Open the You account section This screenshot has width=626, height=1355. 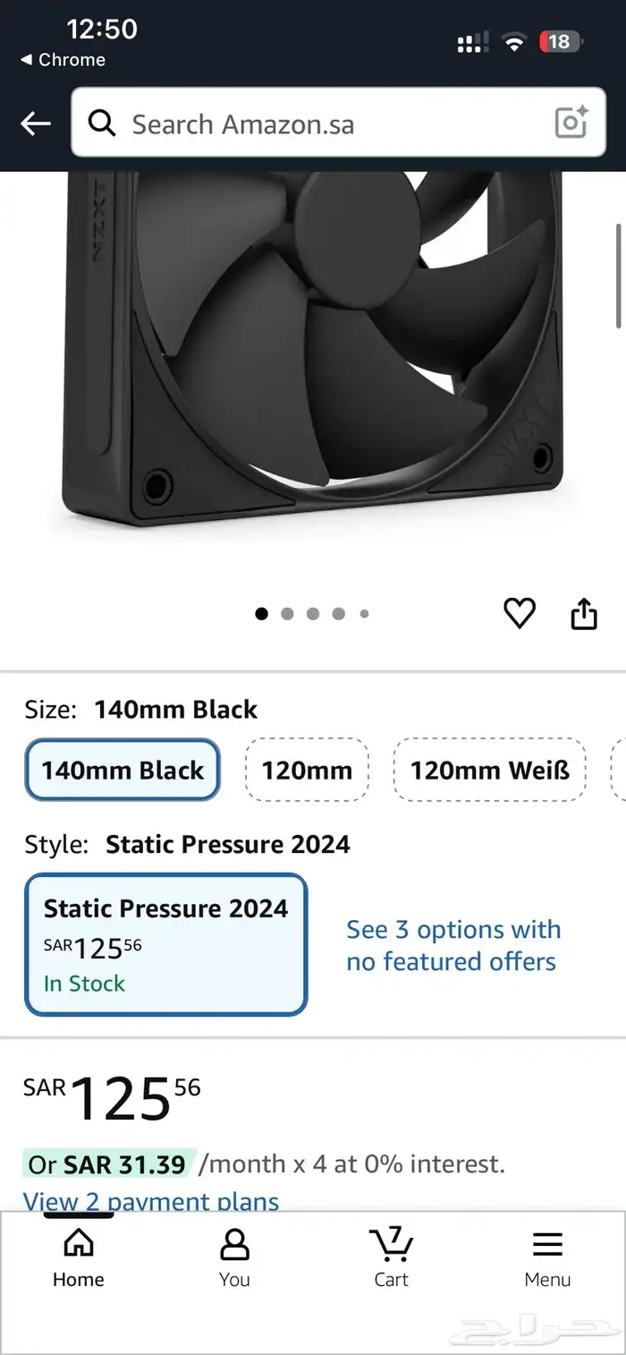coord(234,1253)
